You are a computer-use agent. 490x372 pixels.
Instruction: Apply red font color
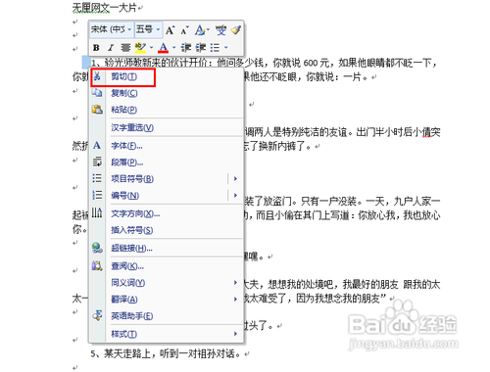coord(163,48)
